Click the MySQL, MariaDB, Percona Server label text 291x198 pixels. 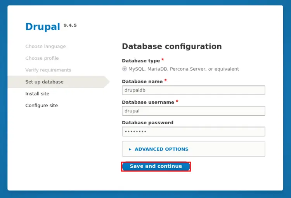[184, 69]
